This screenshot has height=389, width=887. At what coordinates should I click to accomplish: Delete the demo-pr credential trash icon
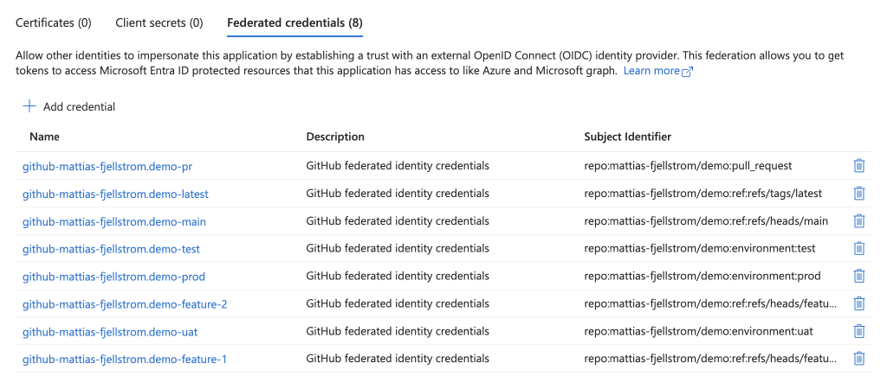858,165
